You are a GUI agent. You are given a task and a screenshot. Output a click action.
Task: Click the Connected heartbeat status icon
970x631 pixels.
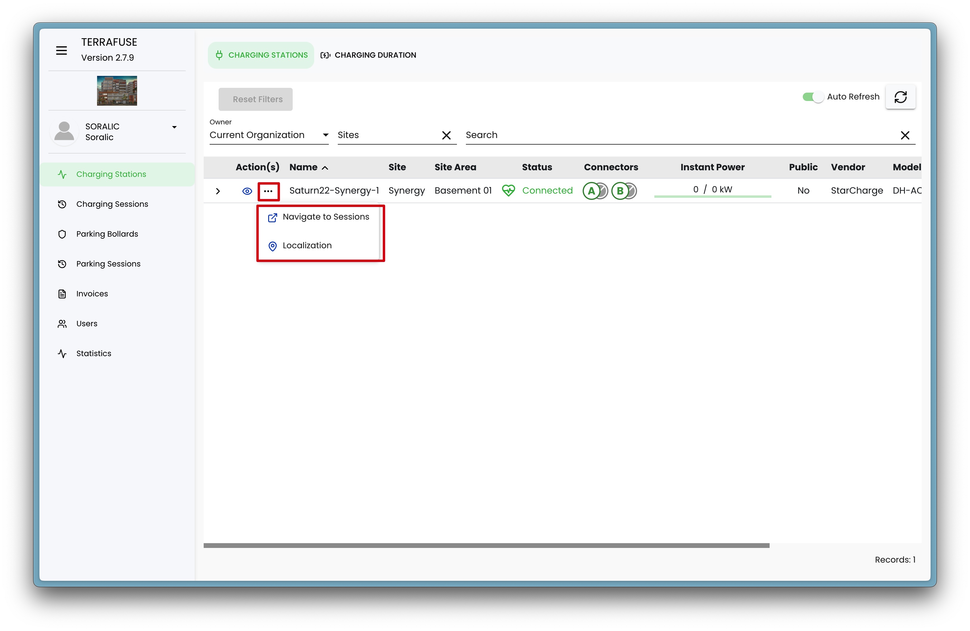[x=508, y=190]
